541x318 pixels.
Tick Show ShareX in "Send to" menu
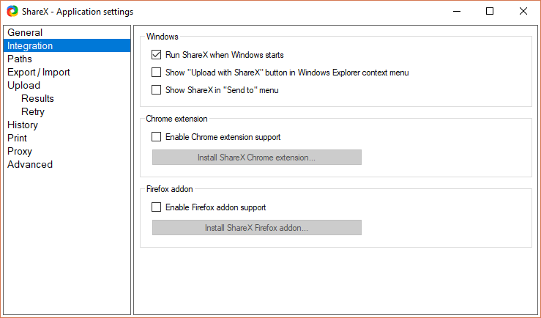pos(156,90)
